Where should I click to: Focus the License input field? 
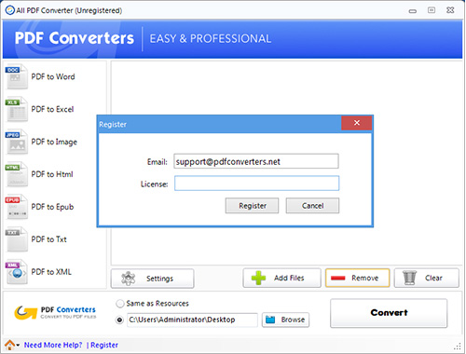256,184
